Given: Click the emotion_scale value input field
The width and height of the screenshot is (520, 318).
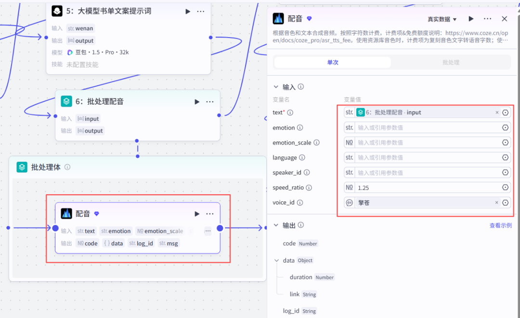Looking at the screenshot, I should (x=427, y=143).
